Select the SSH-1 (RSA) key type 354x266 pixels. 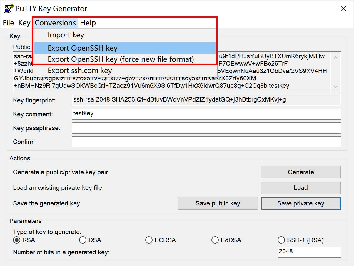tap(300, 240)
